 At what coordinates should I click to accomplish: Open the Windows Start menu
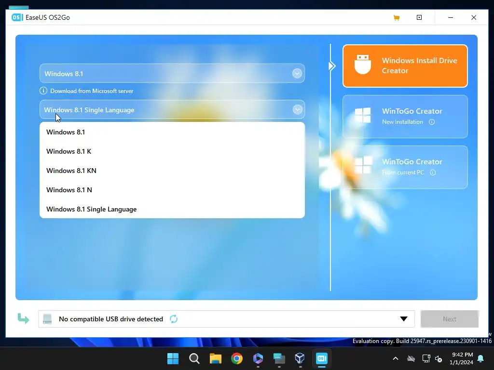[x=173, y=358]
